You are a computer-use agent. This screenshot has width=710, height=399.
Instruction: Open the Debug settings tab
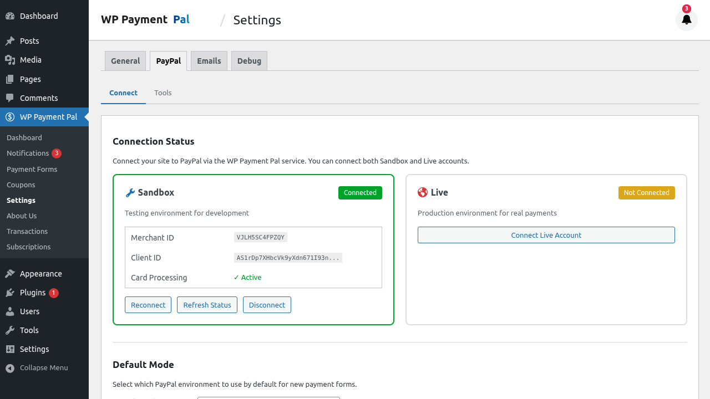tap(249, 60)
